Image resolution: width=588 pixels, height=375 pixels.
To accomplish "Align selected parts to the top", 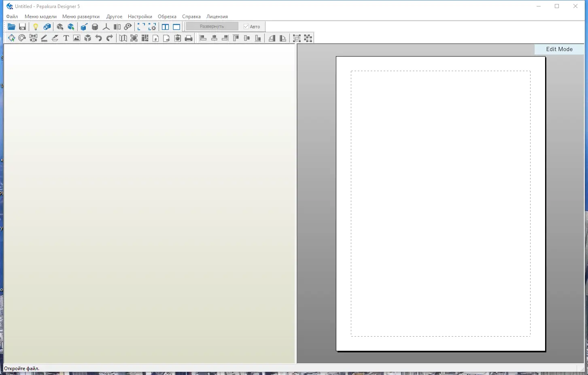I will coord(236,38).
